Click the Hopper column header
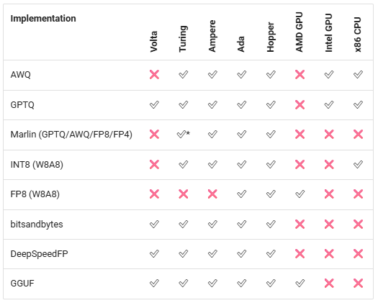Viewport: 378px width, 303px height. (x=271, y=37)
